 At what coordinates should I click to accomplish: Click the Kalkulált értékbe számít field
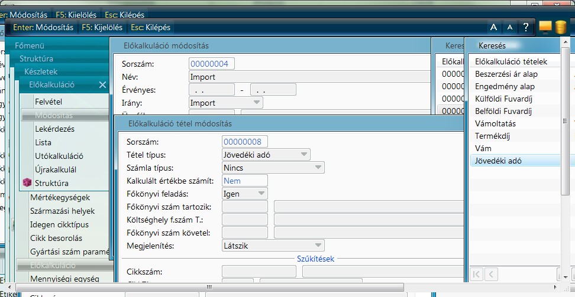(x=244, y=181)
